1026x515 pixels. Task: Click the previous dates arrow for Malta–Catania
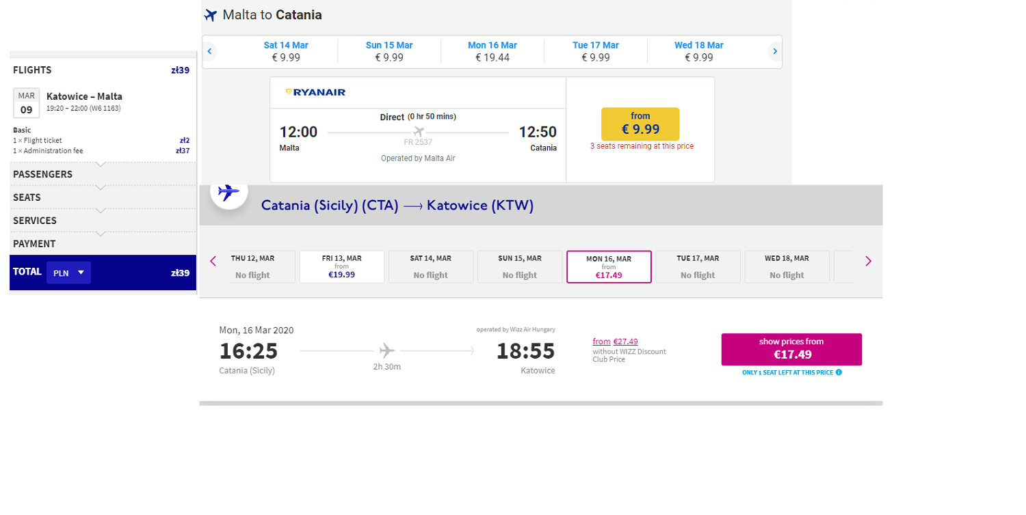coord(210,51)
